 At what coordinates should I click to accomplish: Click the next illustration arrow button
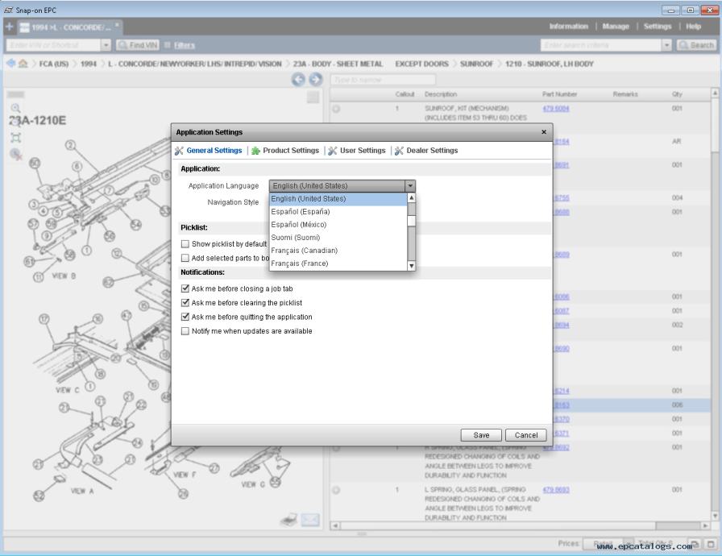(x=315, y=79)
